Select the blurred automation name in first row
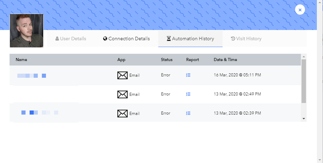 [32, 76]
